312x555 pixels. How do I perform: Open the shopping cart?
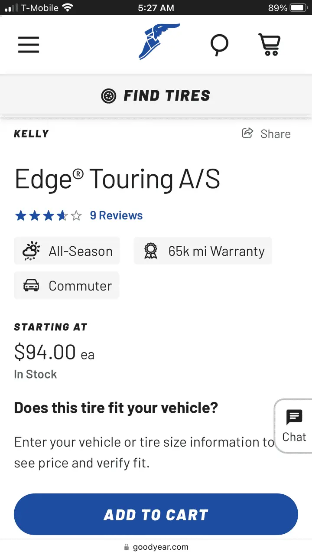(270, 44)
